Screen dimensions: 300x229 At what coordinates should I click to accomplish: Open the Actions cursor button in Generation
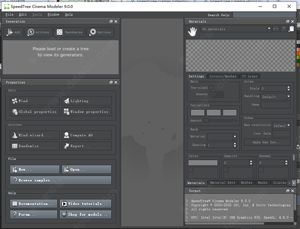click(38, 32)
